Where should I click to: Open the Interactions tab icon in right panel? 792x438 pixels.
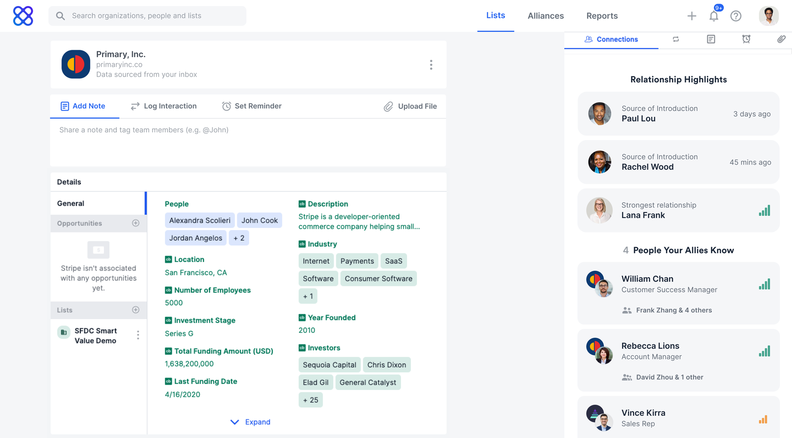coord(676,40)
